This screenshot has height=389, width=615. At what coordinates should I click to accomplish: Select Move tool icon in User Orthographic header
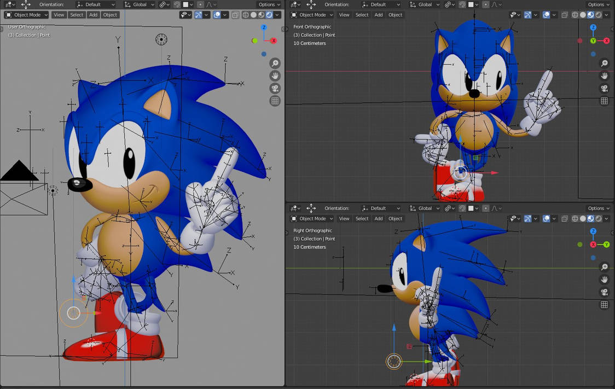pos(26,5)
